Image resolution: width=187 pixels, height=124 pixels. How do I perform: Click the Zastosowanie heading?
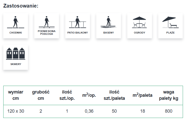tap(21, 6)
